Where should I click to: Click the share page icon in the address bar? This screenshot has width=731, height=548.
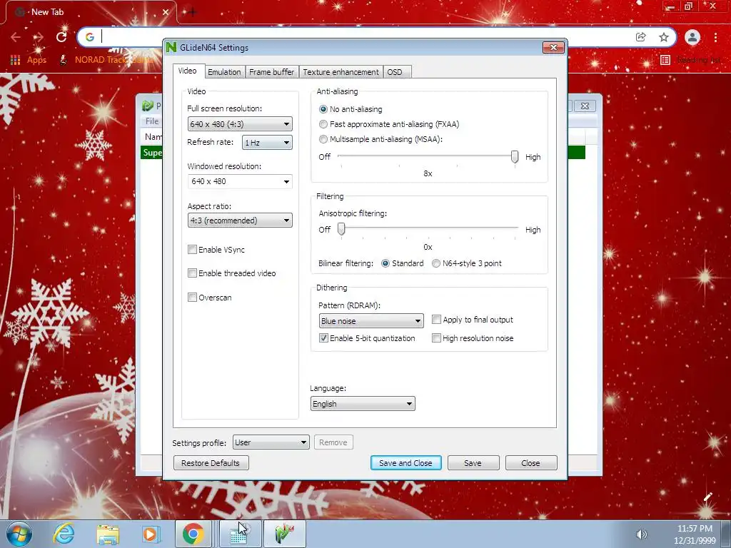click(641, 37)
